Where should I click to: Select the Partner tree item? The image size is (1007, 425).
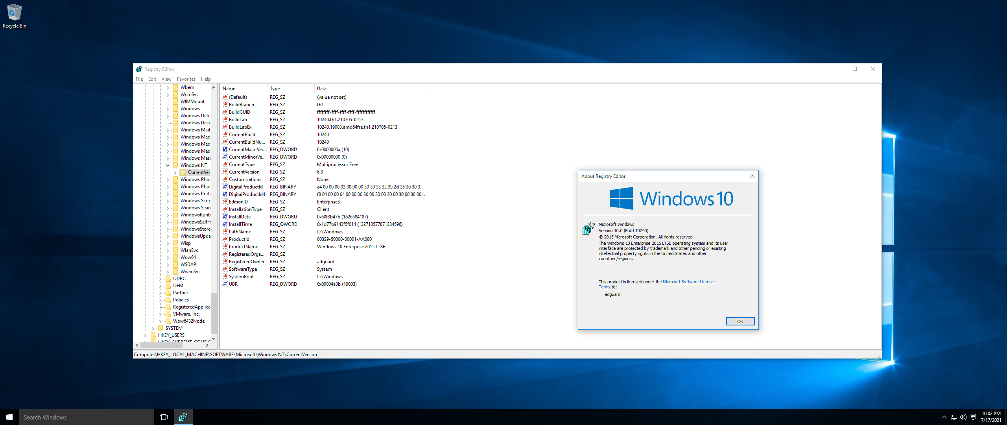tap(180, 293)
